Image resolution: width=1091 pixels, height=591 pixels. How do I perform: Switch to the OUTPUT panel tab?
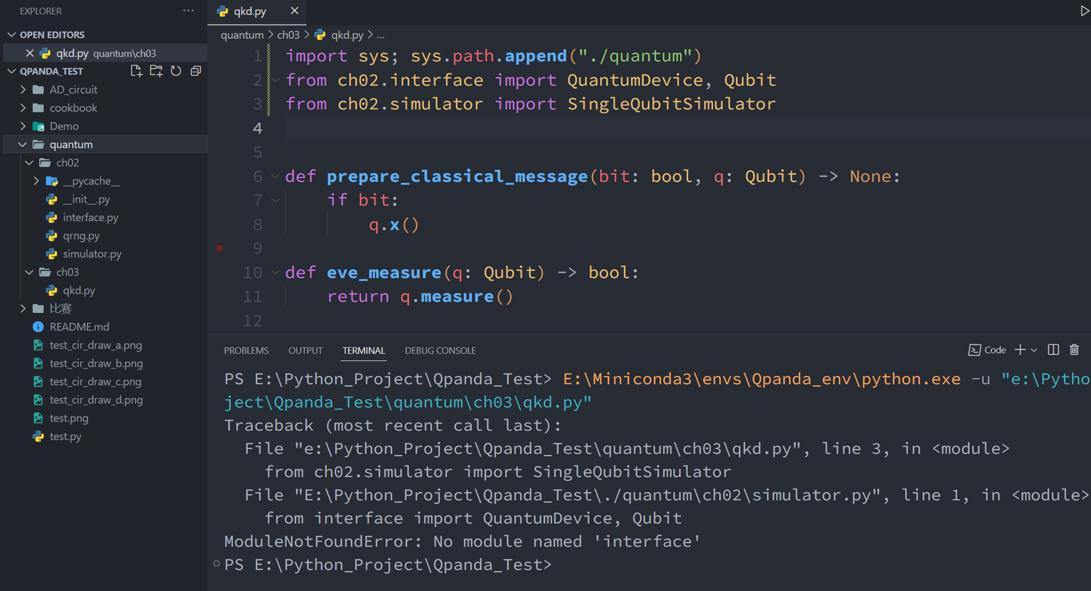[x=305, y=351]
